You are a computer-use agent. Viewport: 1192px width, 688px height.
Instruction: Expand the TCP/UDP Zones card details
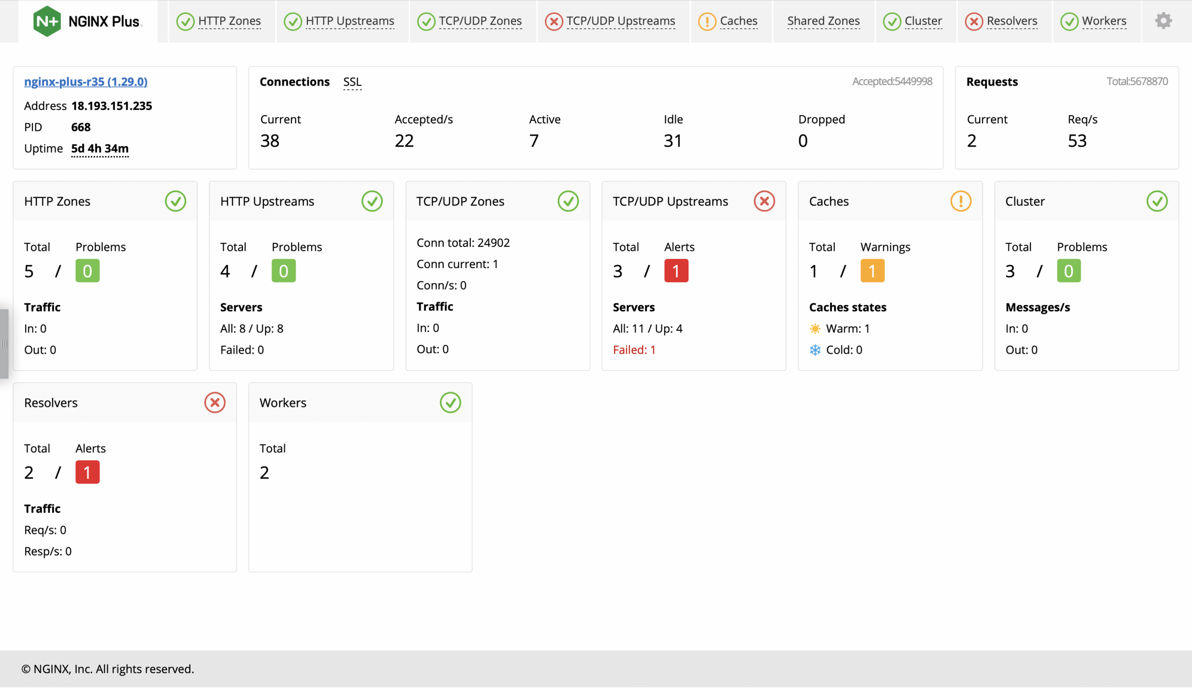tap(460, 201)
